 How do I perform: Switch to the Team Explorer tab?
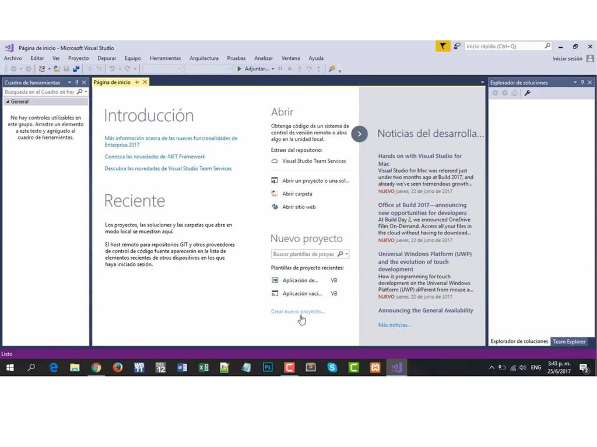(569, 341)
